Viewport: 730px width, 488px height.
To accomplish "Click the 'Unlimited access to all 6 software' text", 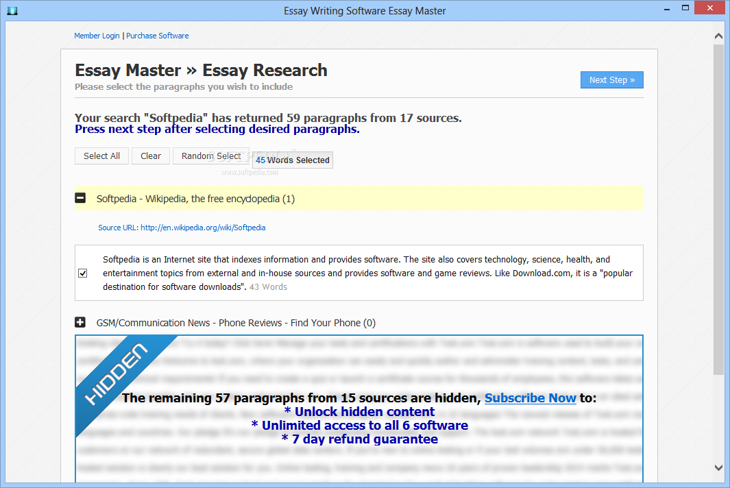I will [359, 426].
